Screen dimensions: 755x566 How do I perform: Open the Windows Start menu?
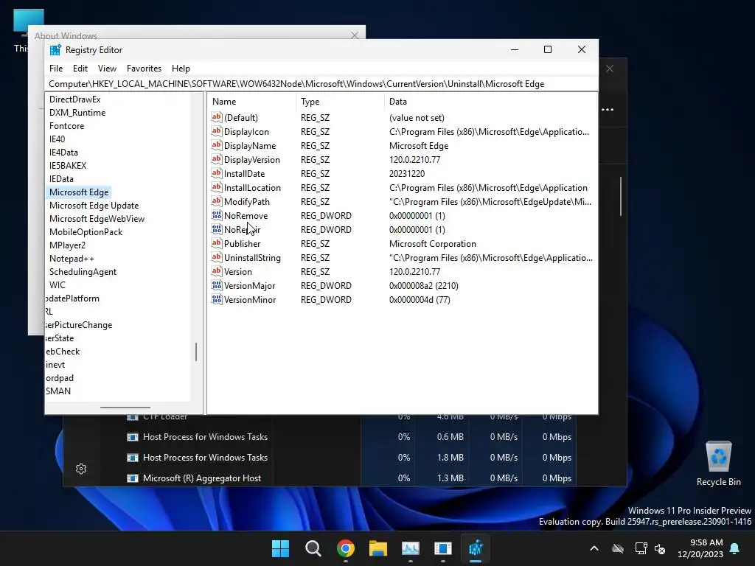coord(280,548)
